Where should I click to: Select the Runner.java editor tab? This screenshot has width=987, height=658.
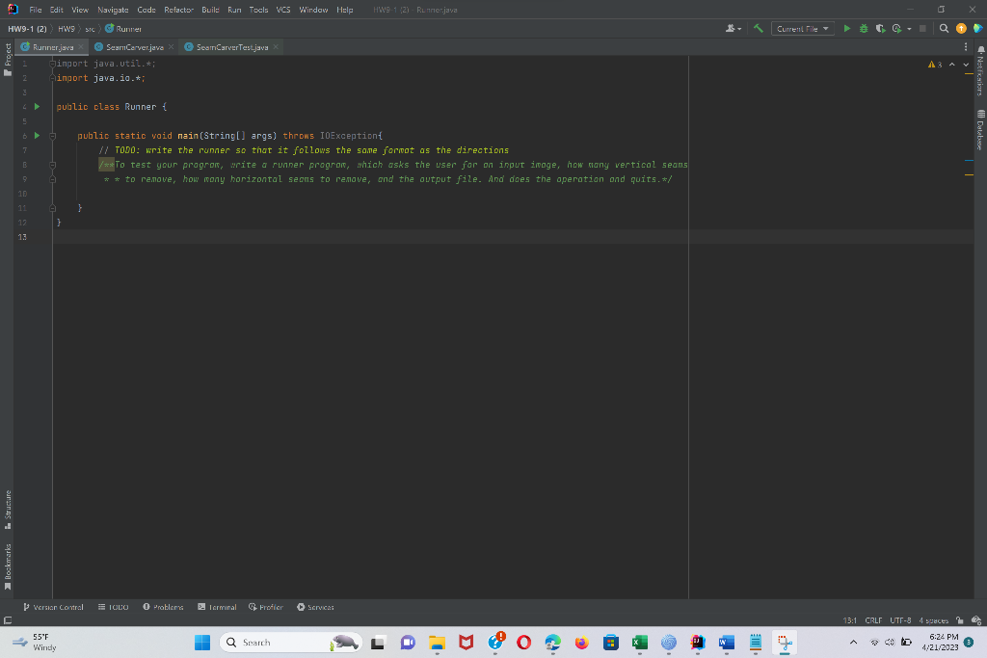coord(53,47)
